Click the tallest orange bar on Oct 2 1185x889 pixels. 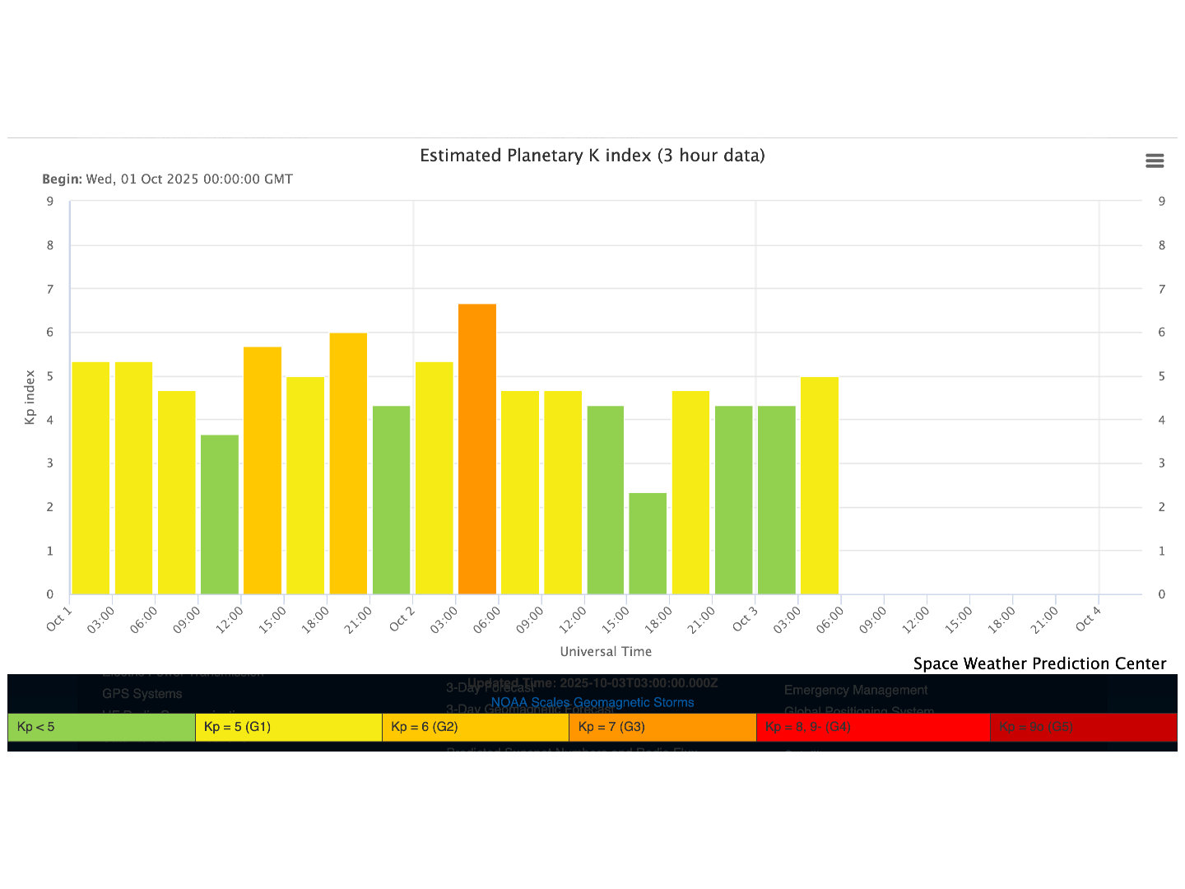(477, 449)
